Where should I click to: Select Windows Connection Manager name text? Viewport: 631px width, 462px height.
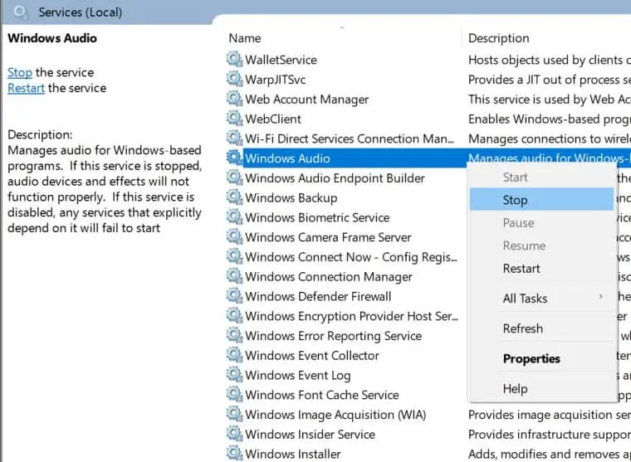coord(329,277)
